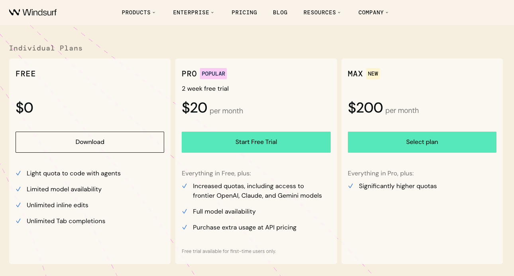Click the checkmark beside 'Limited model availability'

[x=18, y=189]
